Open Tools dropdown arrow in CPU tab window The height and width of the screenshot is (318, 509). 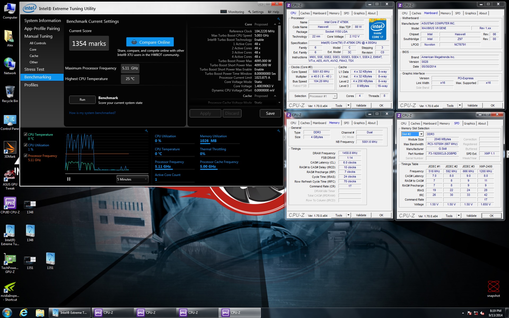point(348,105)
